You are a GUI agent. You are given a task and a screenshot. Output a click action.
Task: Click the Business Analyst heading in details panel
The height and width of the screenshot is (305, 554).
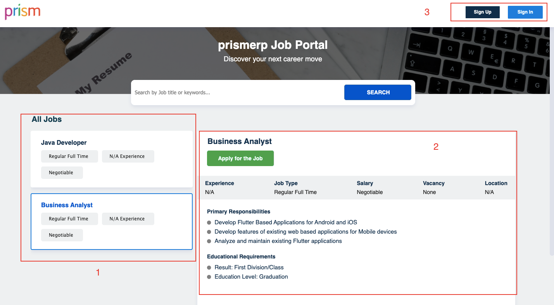[x=240, y=142]
